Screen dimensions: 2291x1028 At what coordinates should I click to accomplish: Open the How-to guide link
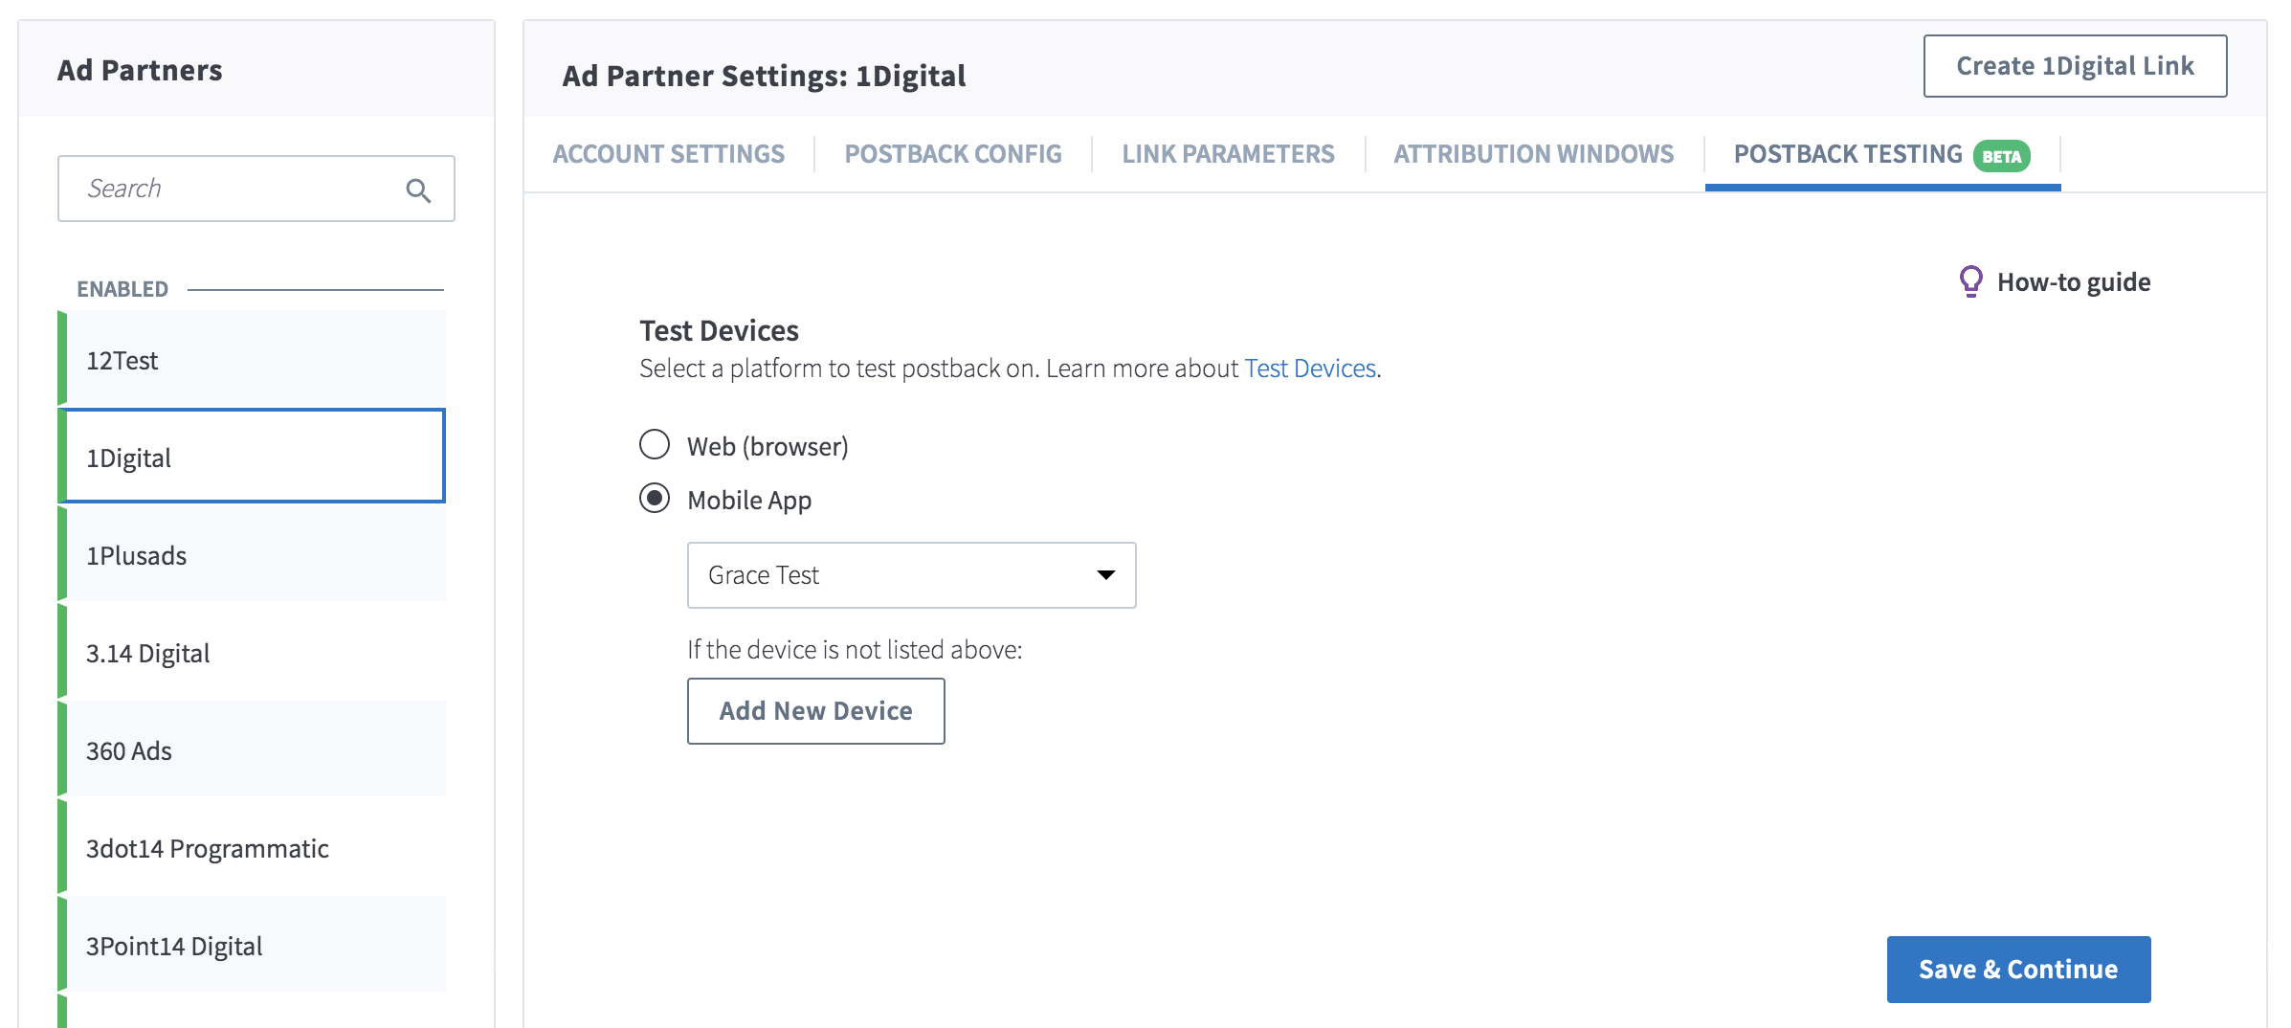(x=2073, y=282)
